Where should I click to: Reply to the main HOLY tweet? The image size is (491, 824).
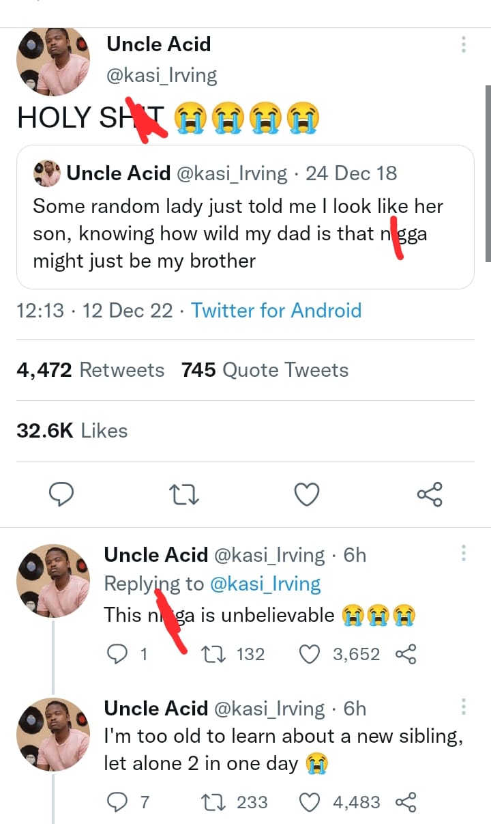tap(62, 494)
